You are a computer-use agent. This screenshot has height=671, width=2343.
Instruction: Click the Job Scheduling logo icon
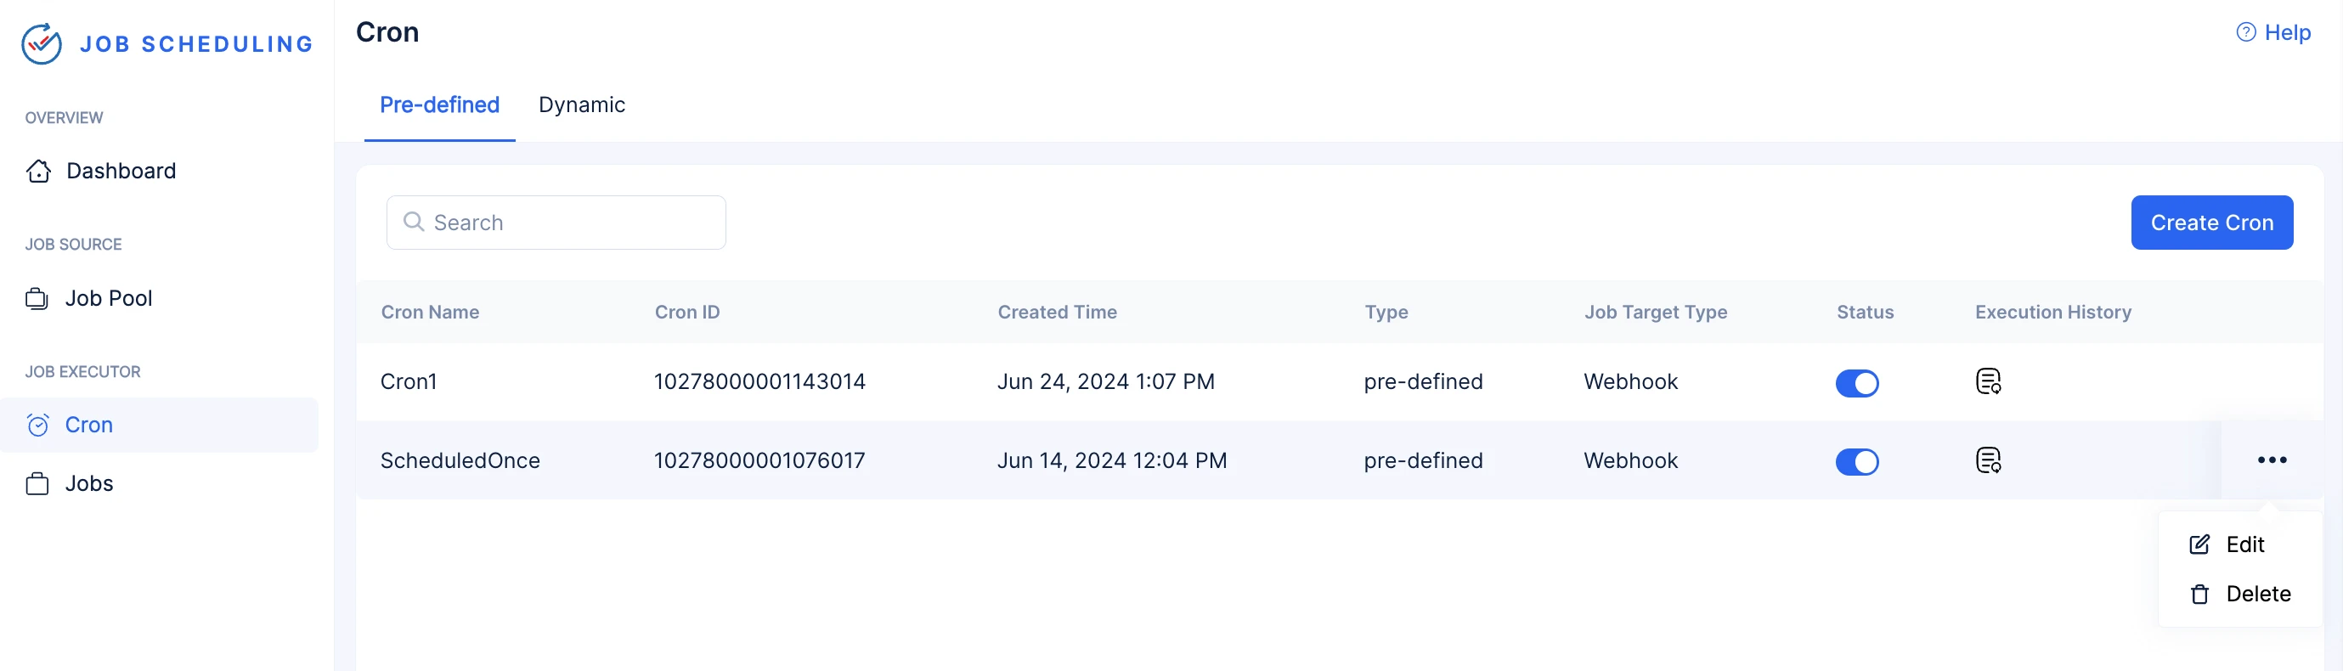click(42, 43)
